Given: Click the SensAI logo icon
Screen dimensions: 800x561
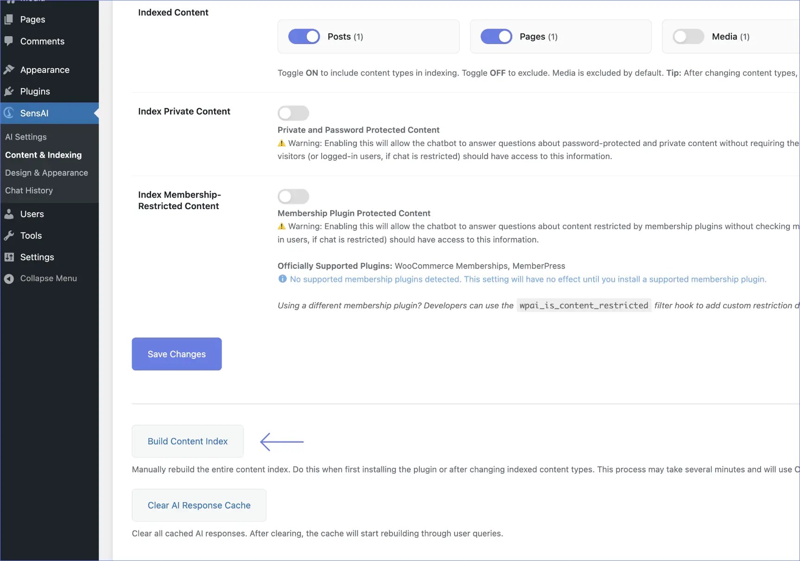Looking at the screenshot, I should tap(9, 113).
